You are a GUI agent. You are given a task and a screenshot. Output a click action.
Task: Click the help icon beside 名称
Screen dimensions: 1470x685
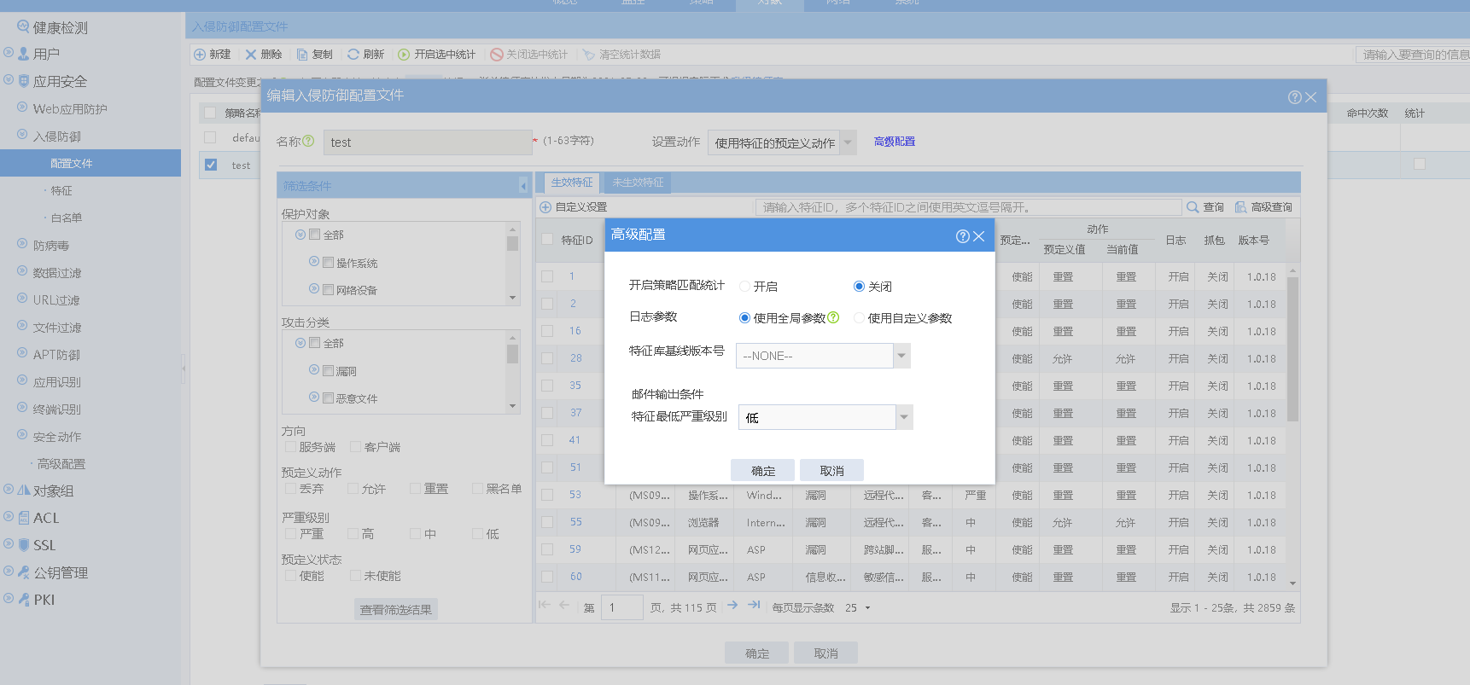[x=308, y=142]
